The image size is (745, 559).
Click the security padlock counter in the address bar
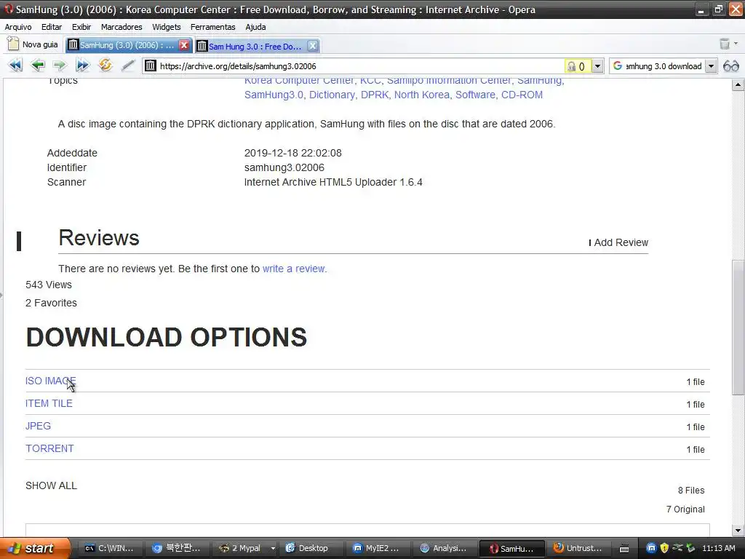point(577,66)
